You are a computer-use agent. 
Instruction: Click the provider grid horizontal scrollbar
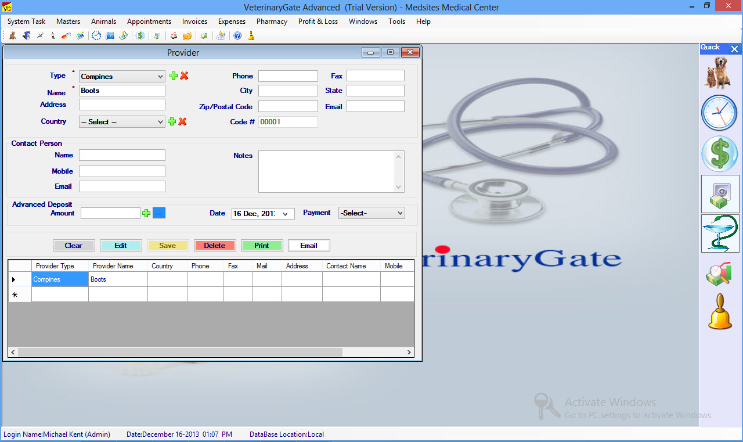(180, 352)
